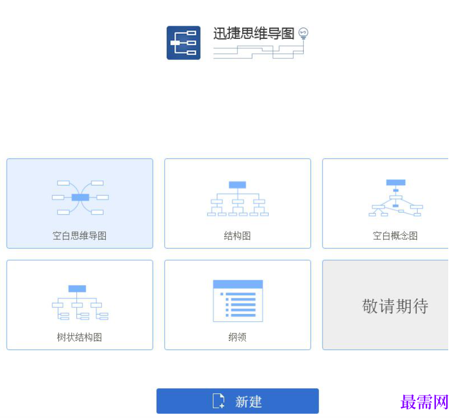The width and height of the screenshot is (458, 418).
Task: Pick the 空白概念图 template card
Action: point(385,203)
